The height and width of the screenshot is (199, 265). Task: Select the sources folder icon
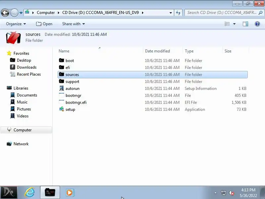[62, 74]
